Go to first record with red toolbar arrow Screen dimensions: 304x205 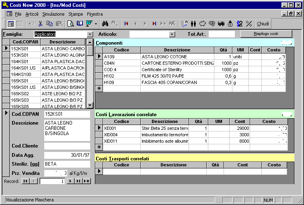point(126,24)
